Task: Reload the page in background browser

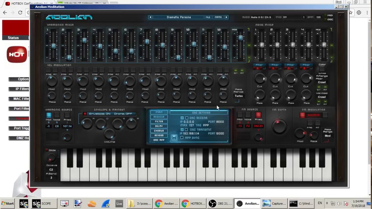Action: click(20, 12)
